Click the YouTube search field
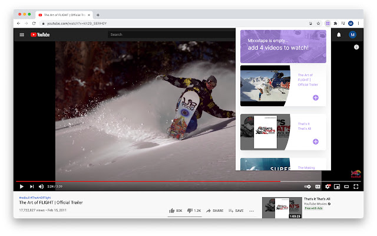Viewport: 377px width, 236px height. tap(171, 35)
